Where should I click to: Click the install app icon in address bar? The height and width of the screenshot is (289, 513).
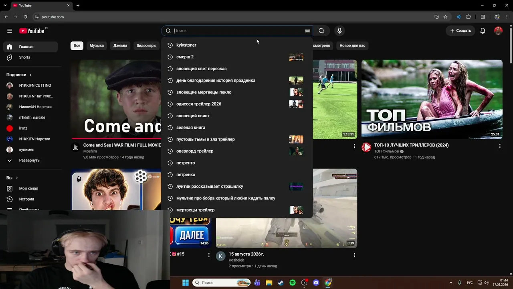pos(436,17)
